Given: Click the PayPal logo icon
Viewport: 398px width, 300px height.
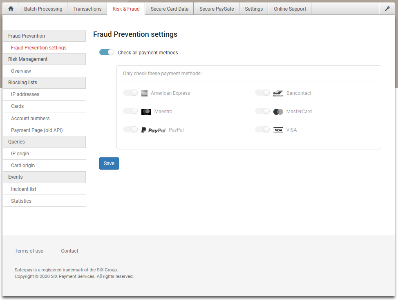Looking at the screenshot, I should coord(153,130).
